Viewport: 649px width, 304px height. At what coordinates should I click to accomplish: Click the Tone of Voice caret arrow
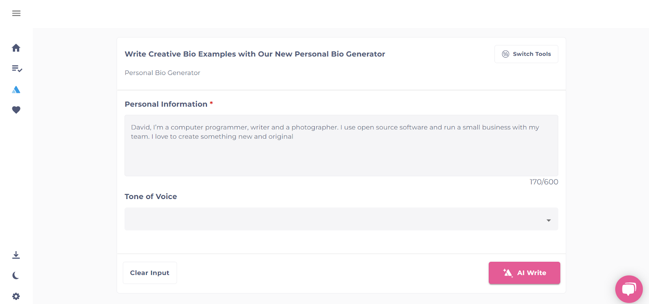click(548, 220)
